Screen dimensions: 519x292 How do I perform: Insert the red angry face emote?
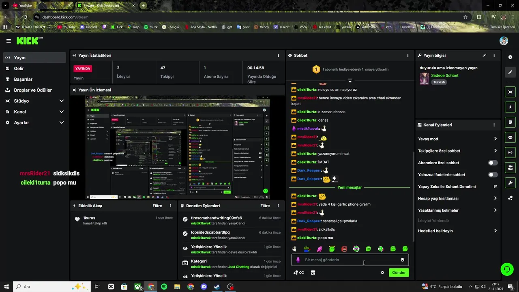pyautogui.click(x=344, y=249)
